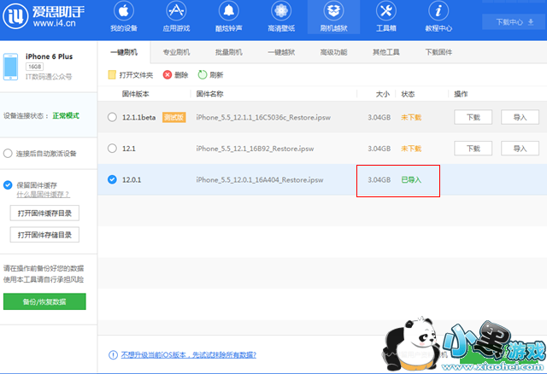
Task: Switch to 一键越狱 tab
Action: (281, 52)
